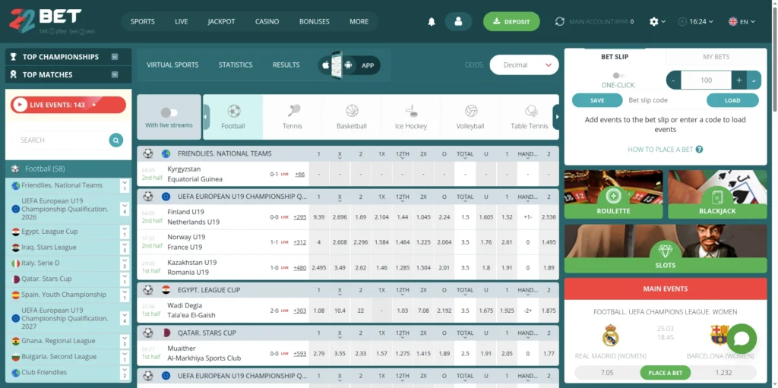Screen dimensions: 778x388
Task: Switch to the My Bets tab
Action: coord(716,57)
